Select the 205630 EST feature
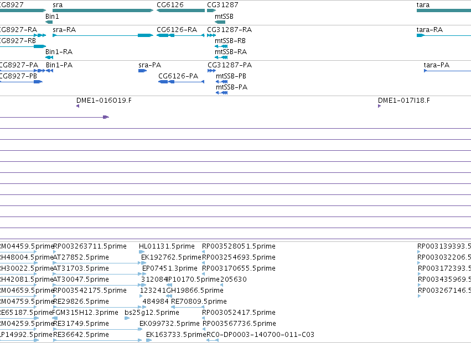 pos(222,285)
